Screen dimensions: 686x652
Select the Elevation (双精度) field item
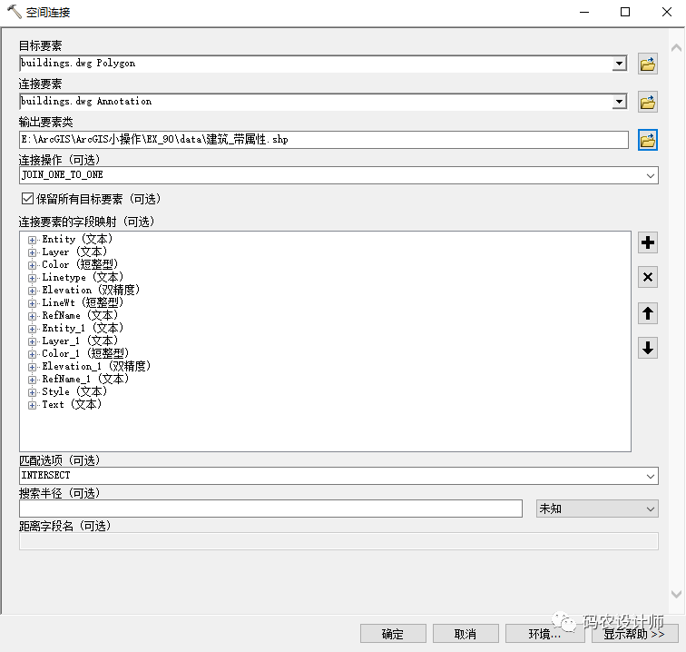[x=91, y=290]
